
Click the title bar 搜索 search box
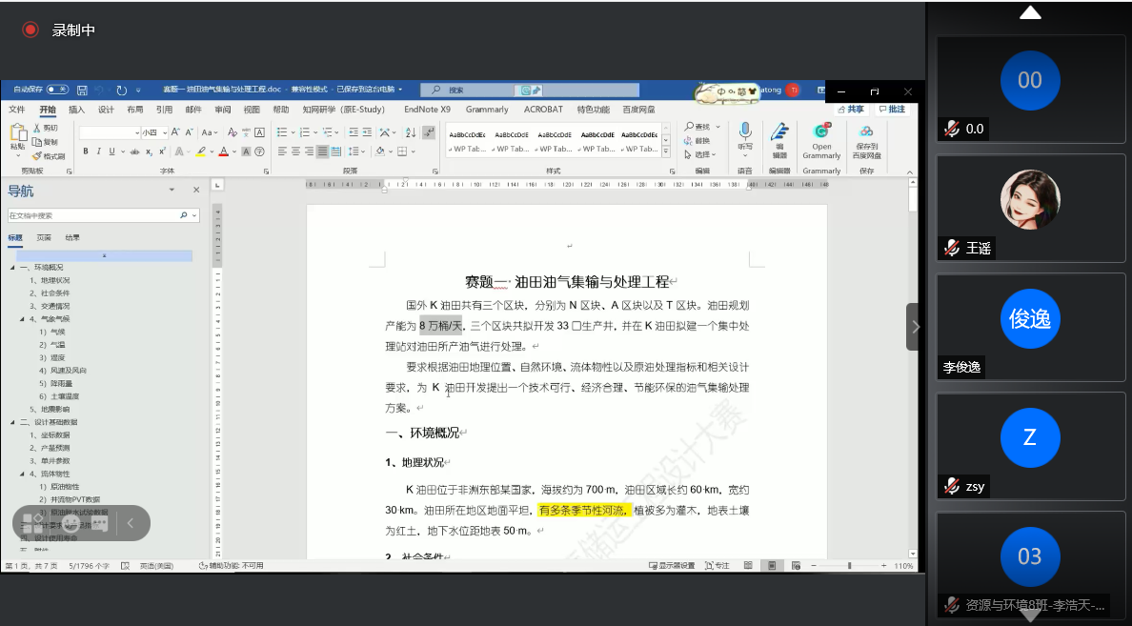[530, 91]
